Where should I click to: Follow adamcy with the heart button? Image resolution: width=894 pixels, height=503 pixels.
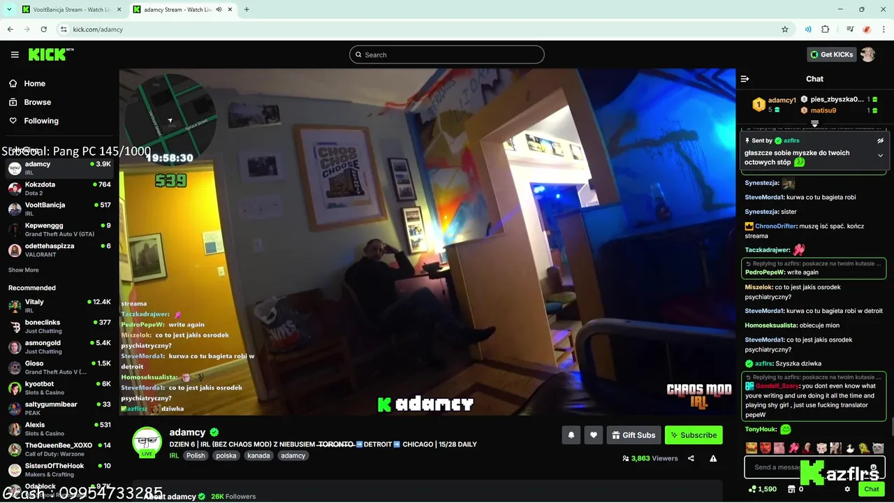[593, 435]
